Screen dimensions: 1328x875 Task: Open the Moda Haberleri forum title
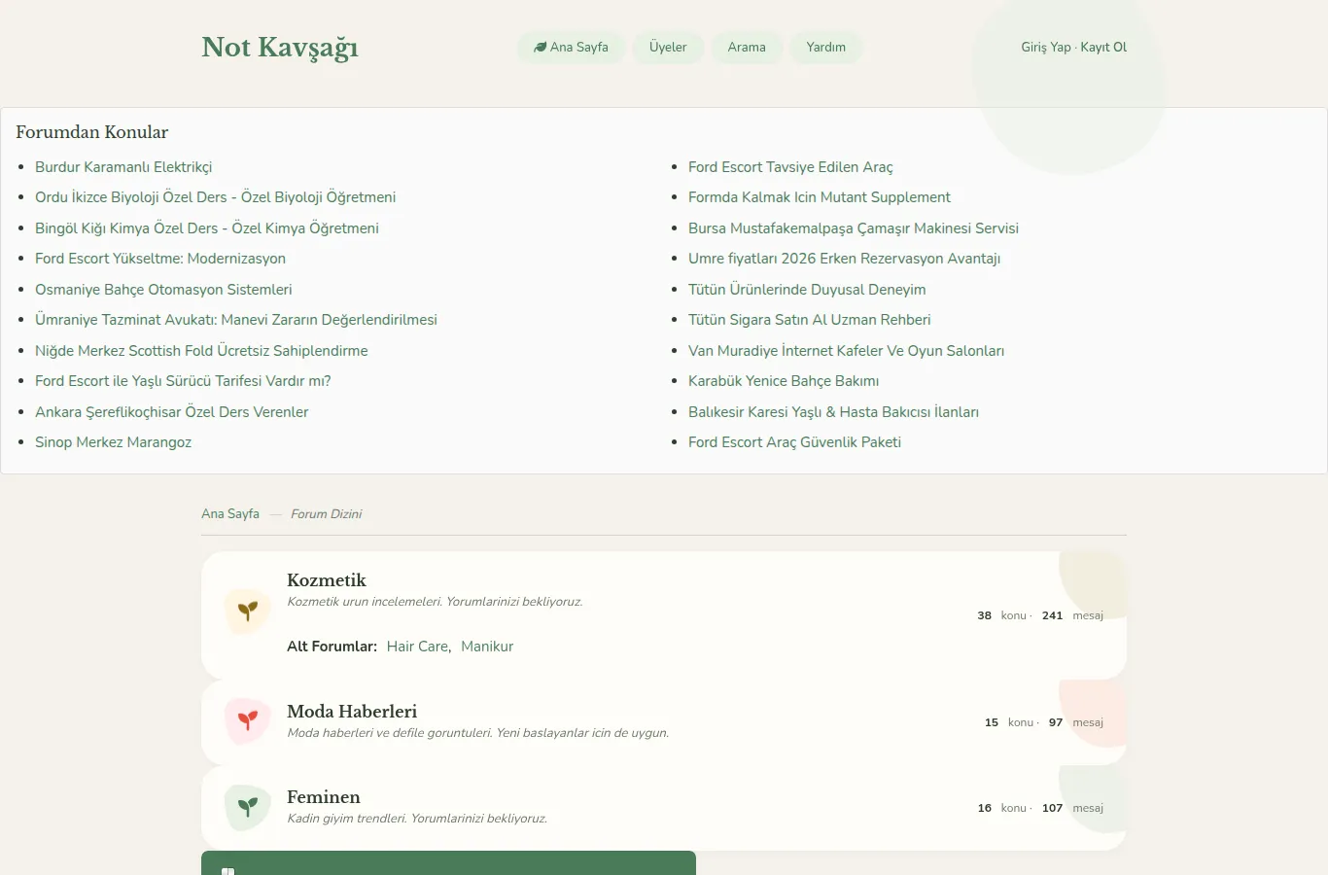(x=352, y=712)
